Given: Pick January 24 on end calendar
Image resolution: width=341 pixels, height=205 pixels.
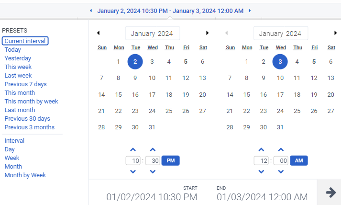Looking at the screenshot, I should pyautogui.click(x=280, y=111).
